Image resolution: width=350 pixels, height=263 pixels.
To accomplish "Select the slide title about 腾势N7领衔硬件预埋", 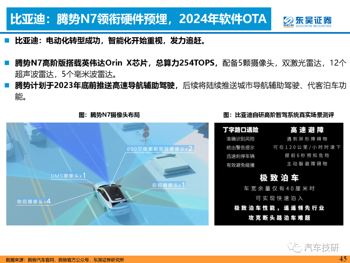I will coord(139,19).
